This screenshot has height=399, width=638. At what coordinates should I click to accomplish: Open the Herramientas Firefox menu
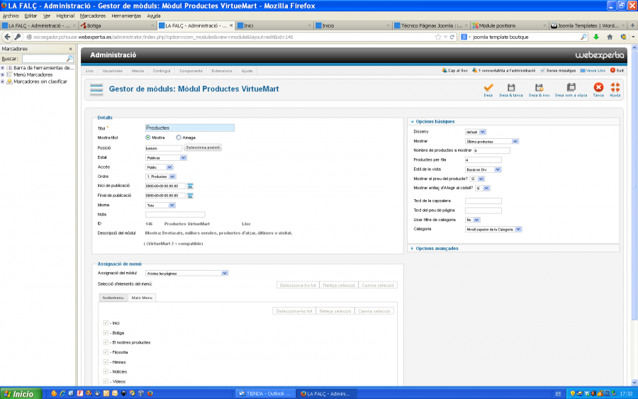126,16
